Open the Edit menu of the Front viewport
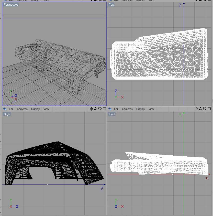The image size is (213, 216). pyautogui.click(x=116, y=109)
